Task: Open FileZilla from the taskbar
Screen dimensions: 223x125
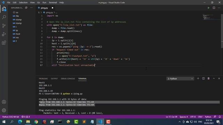Action: pos(44,122)
